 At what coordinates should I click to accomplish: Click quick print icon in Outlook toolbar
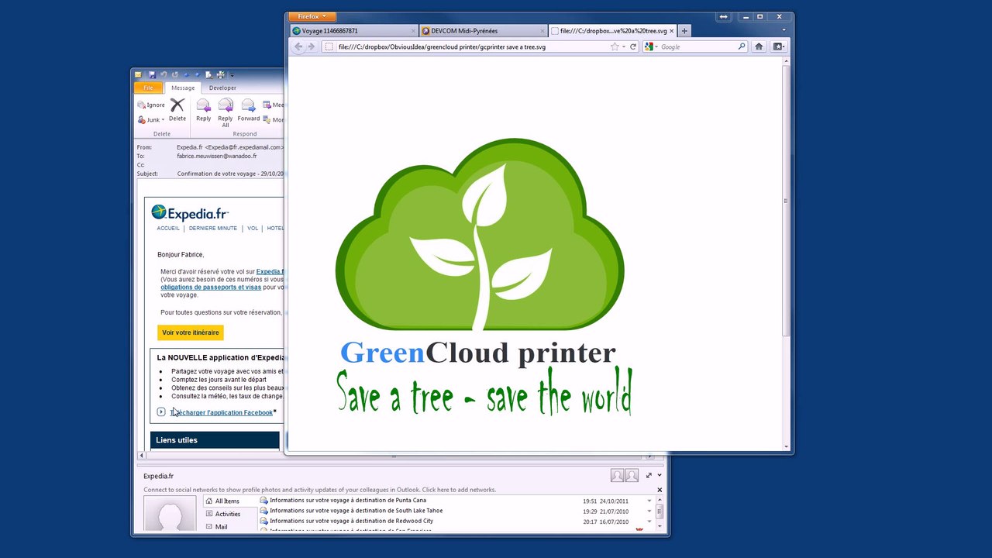[x=221, y=74]
